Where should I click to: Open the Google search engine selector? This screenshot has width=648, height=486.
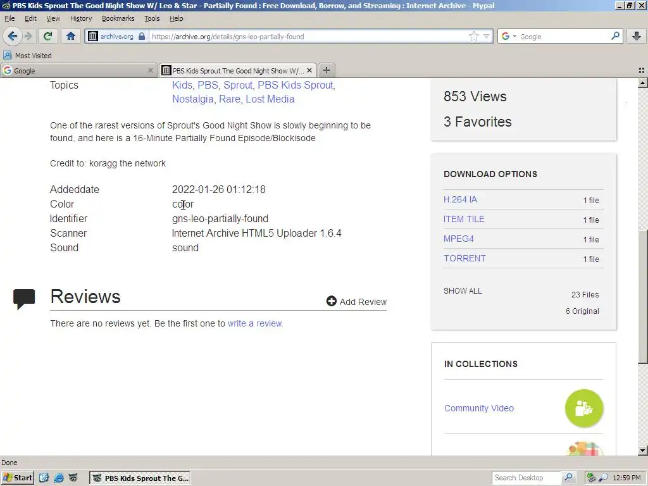509,36
